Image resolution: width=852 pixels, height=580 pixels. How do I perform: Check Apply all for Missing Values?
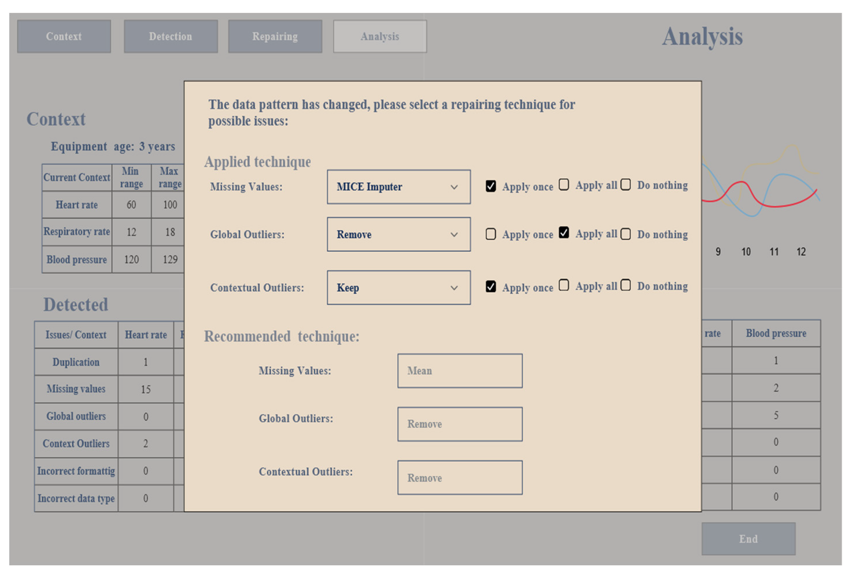[563, 185]
